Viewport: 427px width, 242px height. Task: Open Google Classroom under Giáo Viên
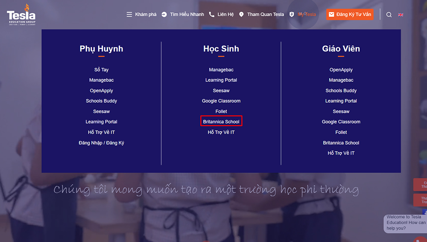tap(341, 122)
